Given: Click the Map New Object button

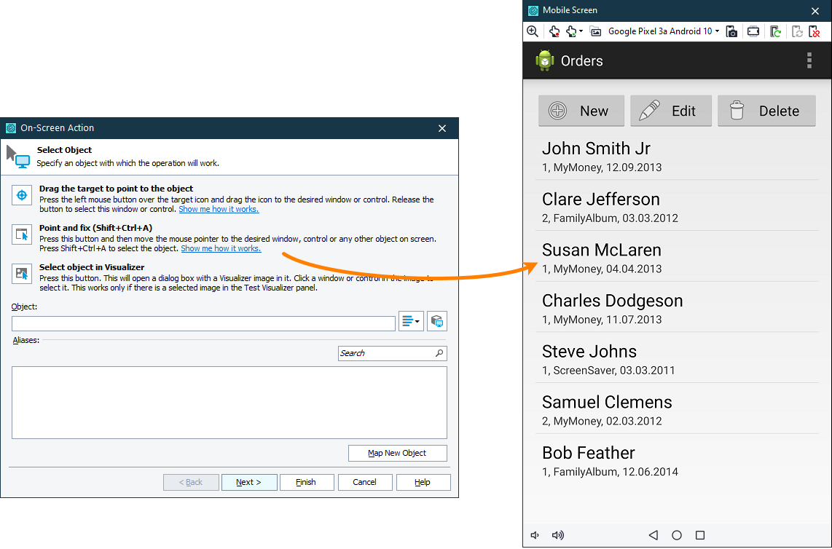Looking at the screenshot, I should coord(398,453).
